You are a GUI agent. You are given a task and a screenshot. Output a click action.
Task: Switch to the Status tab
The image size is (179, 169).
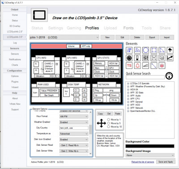pos(37,28)
